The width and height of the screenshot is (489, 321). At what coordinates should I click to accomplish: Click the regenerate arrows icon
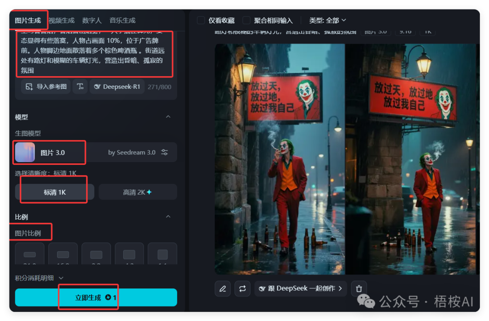(x=242, y=288)
